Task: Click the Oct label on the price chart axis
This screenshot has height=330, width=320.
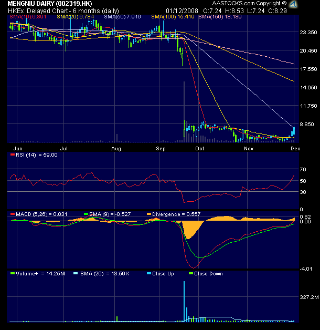Action: pos(199,149)
